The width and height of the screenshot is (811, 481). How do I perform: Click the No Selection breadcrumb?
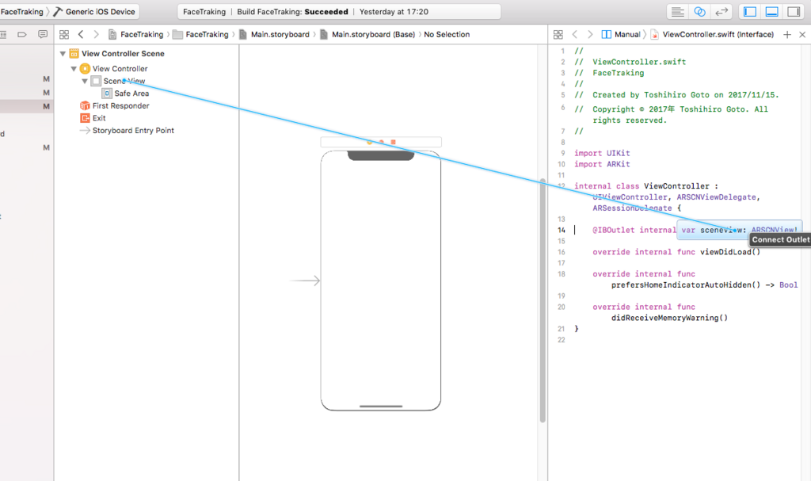[x=447, y=34]
